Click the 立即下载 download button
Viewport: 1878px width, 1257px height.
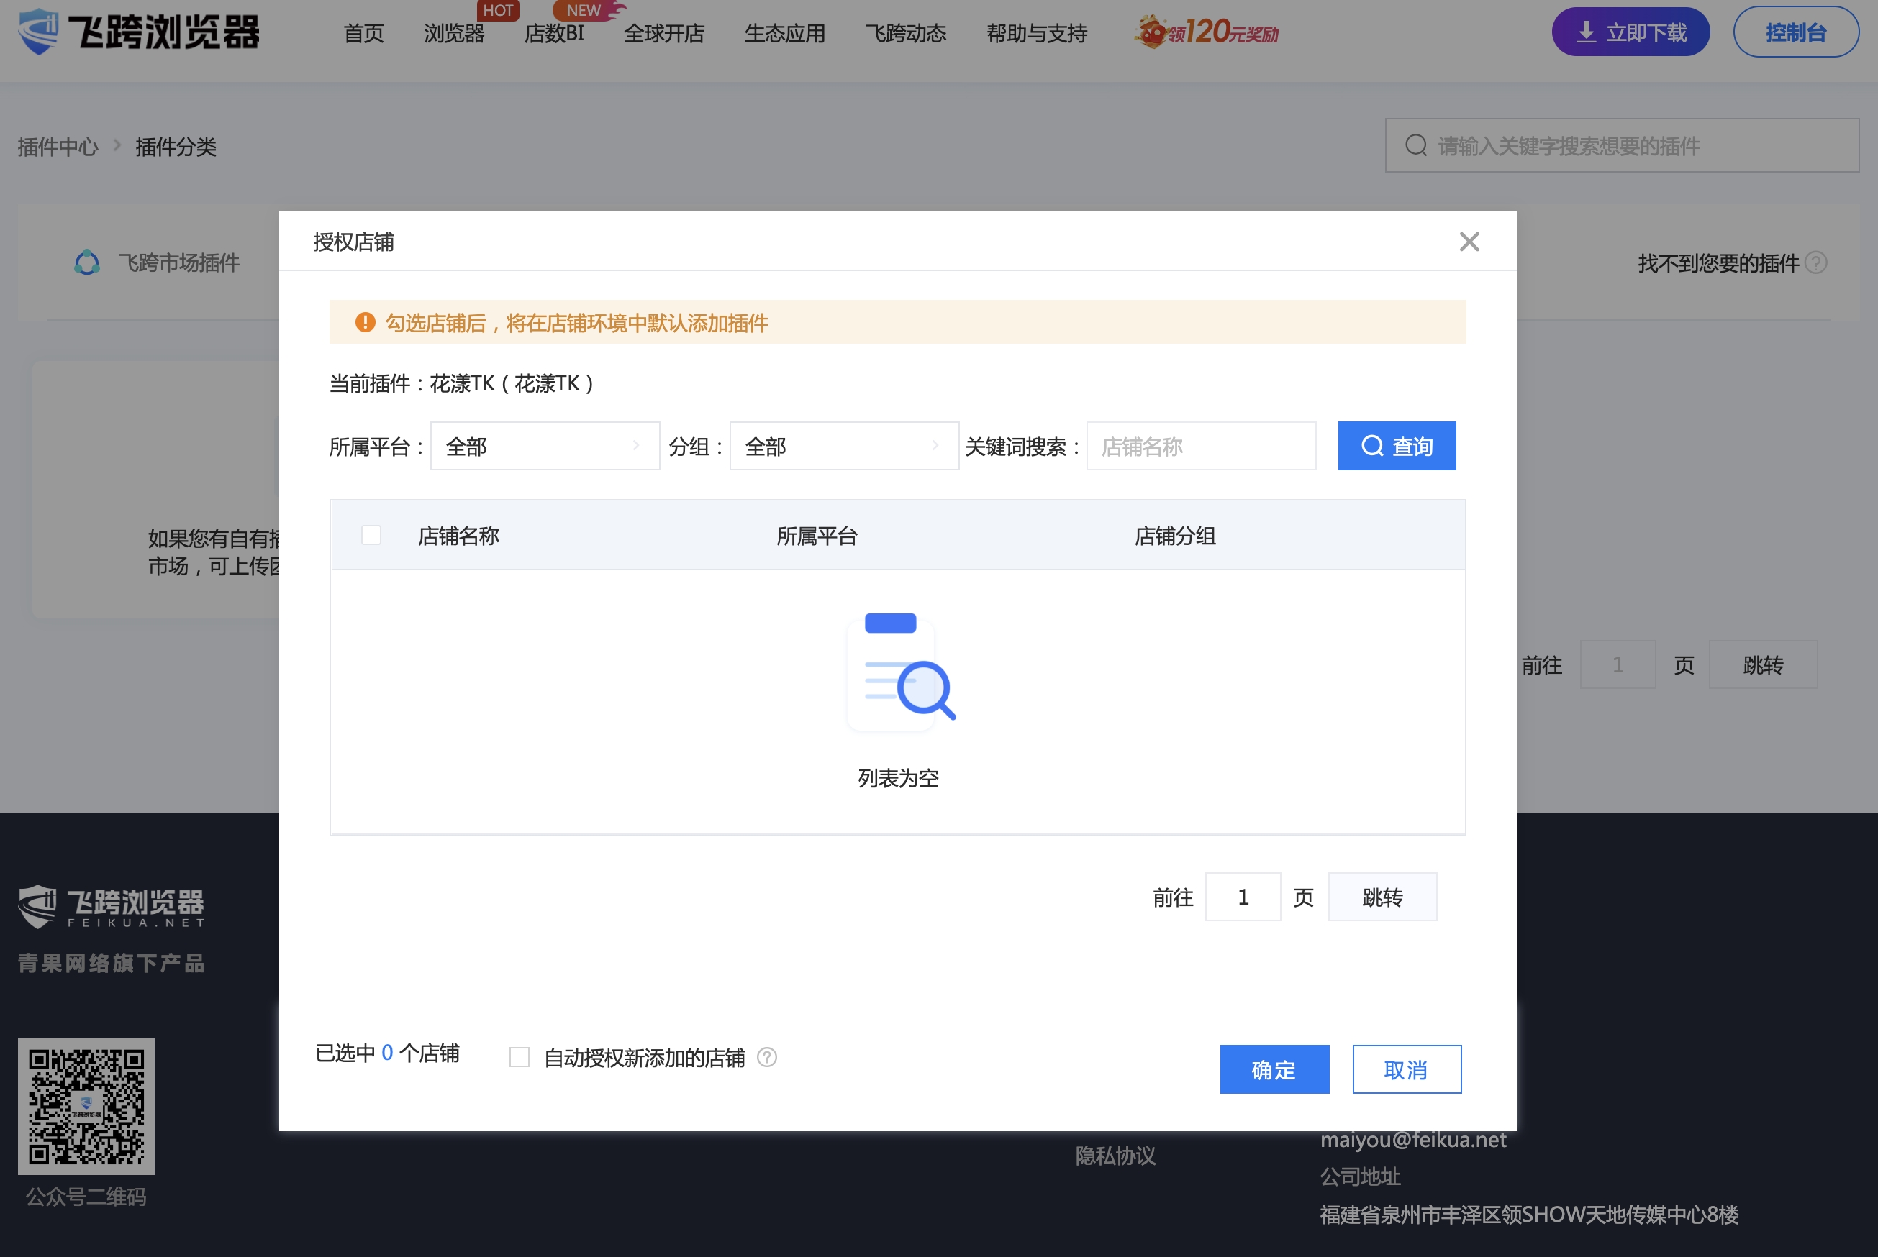pyautogui.click(x=1631, y=32)
